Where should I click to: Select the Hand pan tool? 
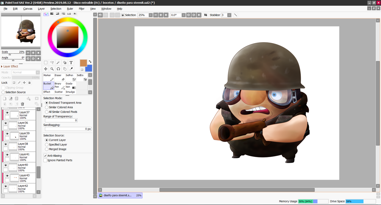click(65, 69)
